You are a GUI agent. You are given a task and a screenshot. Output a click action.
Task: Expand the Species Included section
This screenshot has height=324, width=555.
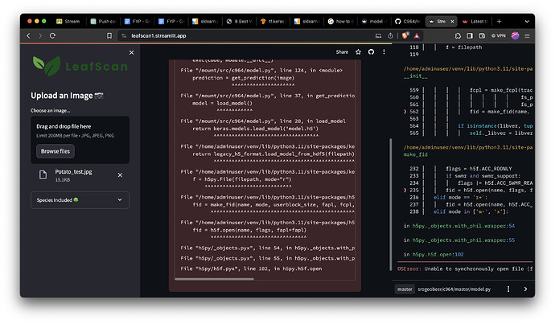click(80, 200)
